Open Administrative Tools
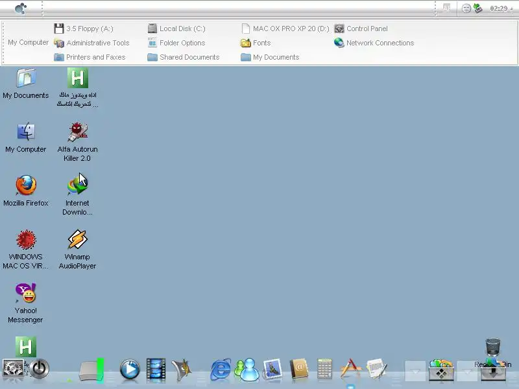Screen dimensions: 519x389 tap(91, 43)
